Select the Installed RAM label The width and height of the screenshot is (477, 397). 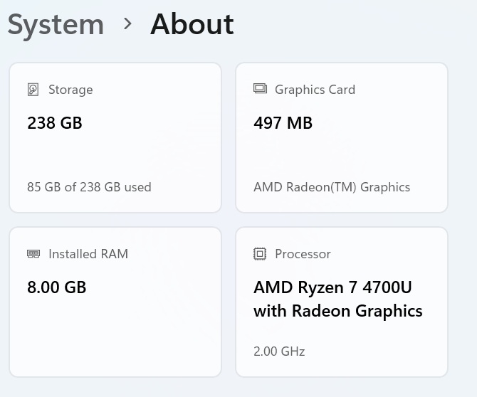coord(88,254)
